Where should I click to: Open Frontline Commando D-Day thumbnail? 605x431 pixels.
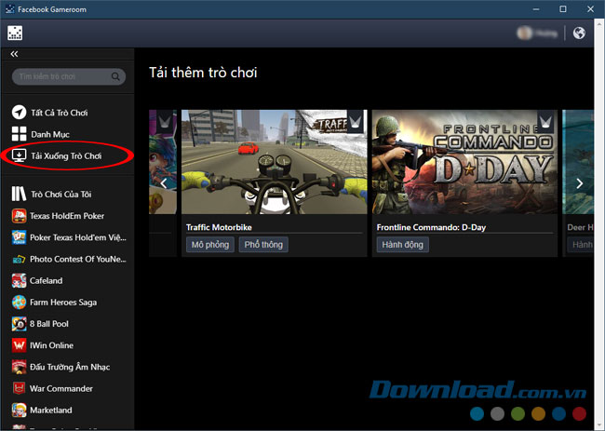(464, 163)
